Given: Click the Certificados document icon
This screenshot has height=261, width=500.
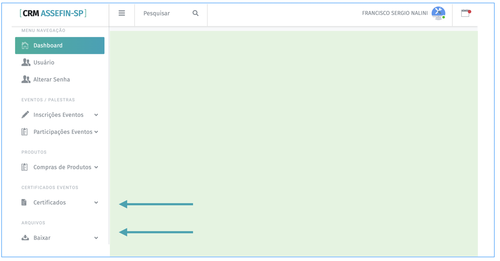Looking at the screenshot, I should tap(24, 202).
